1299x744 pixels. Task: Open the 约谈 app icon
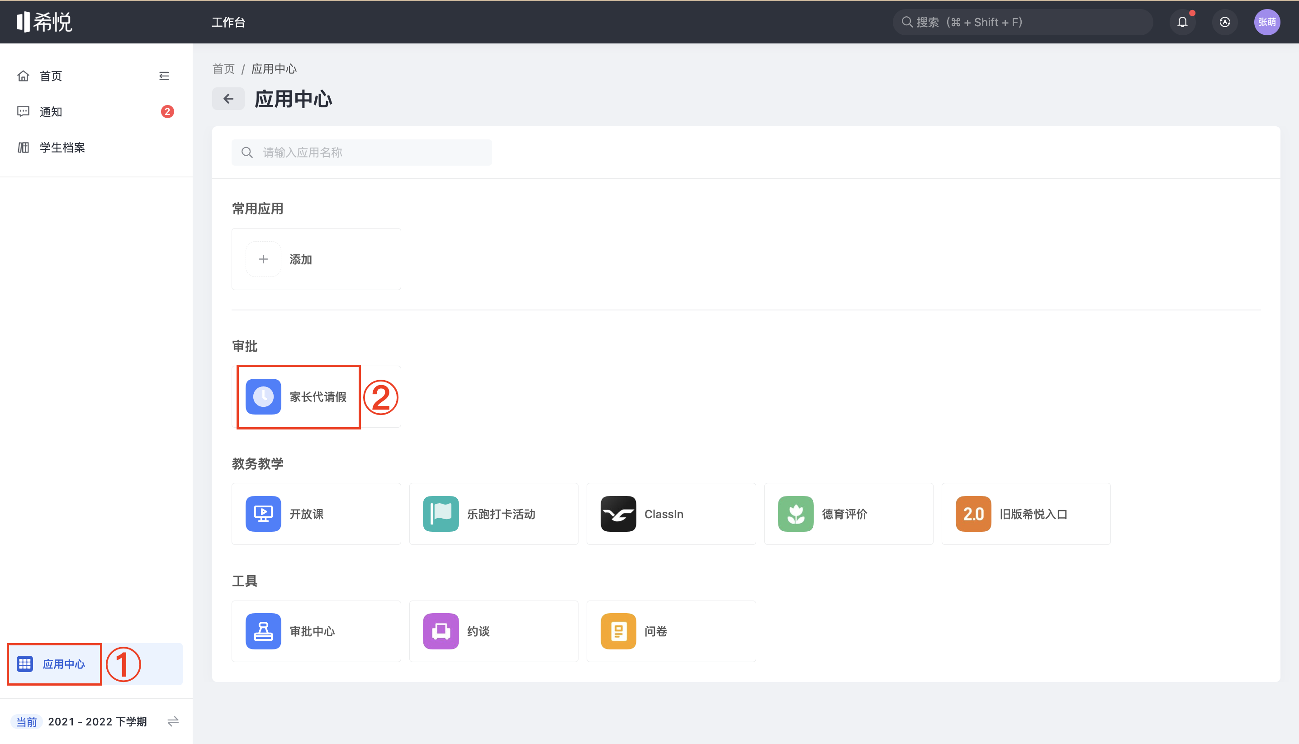pyautogui.click(x=441, y=631)
